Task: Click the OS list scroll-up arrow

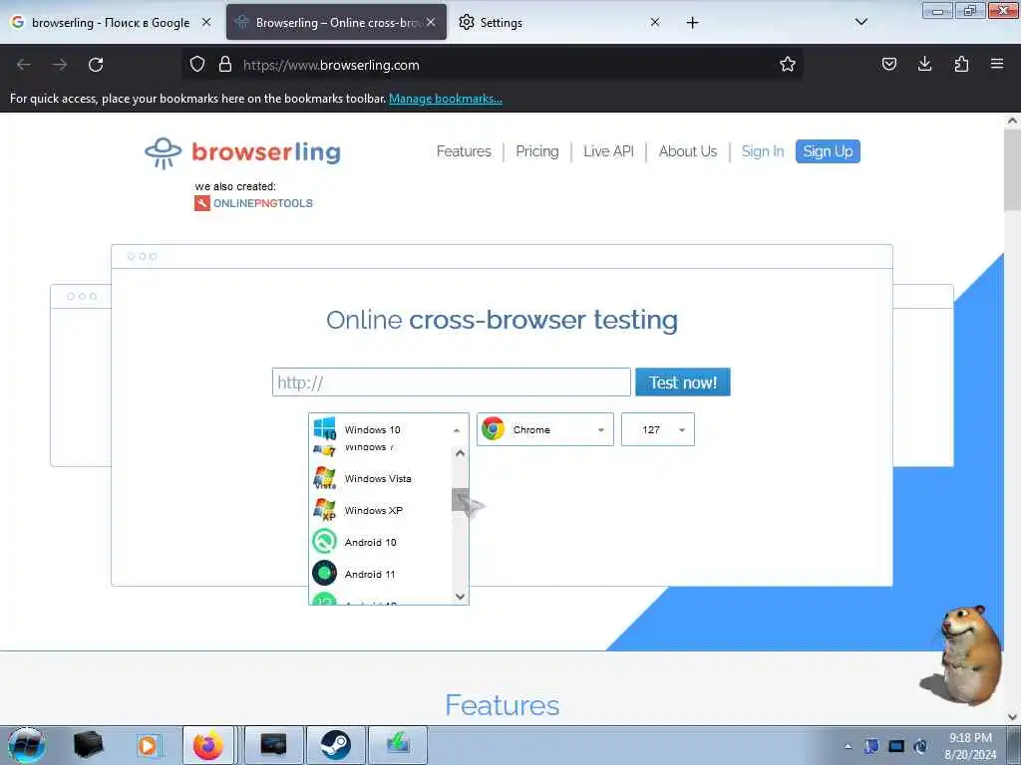Action: click(461, 453)
